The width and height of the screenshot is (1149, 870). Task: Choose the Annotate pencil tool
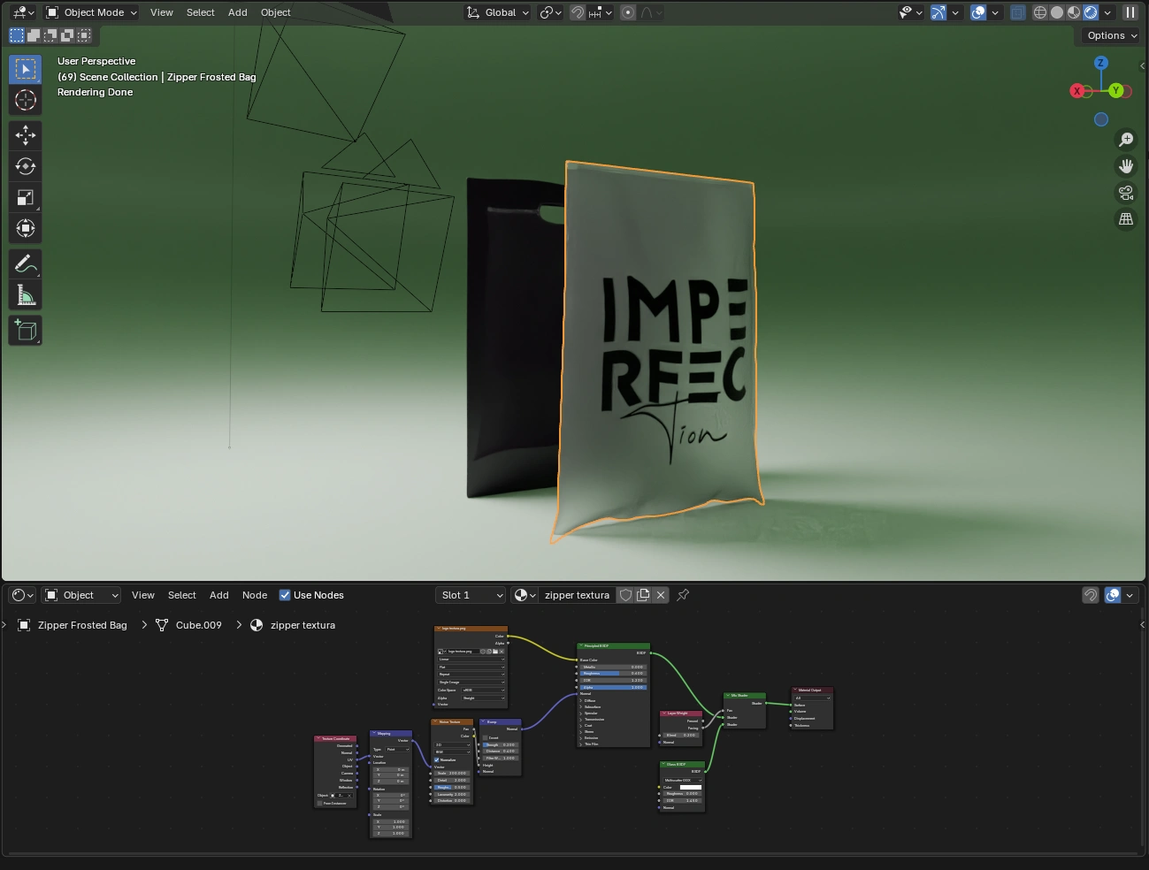click(26, 263)
